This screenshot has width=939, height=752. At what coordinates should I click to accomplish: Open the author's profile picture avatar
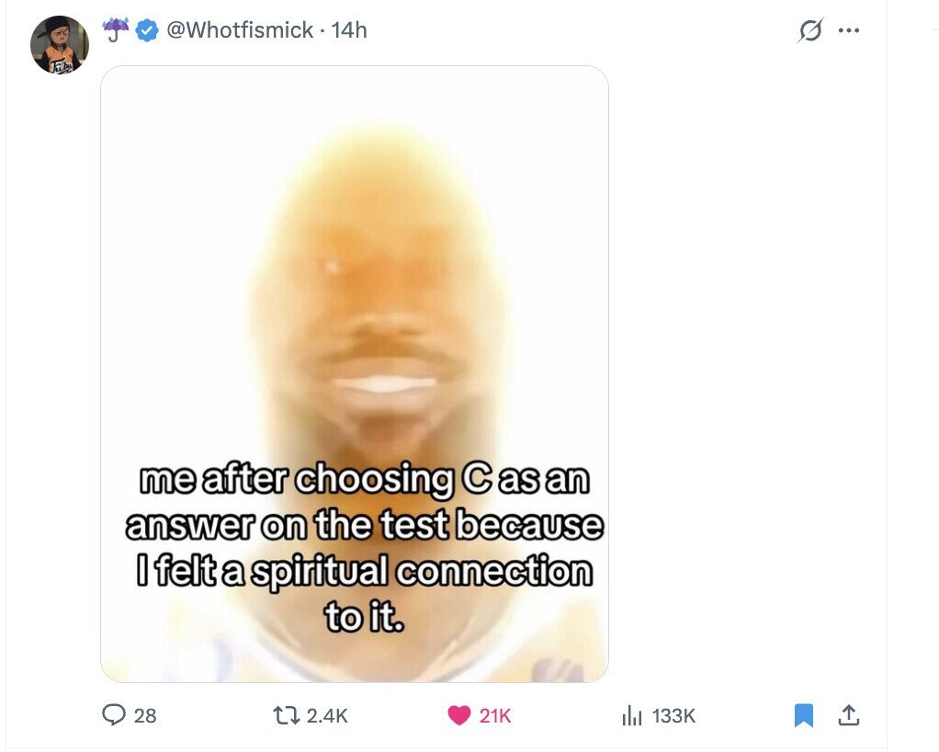click(x=60, y=44)
